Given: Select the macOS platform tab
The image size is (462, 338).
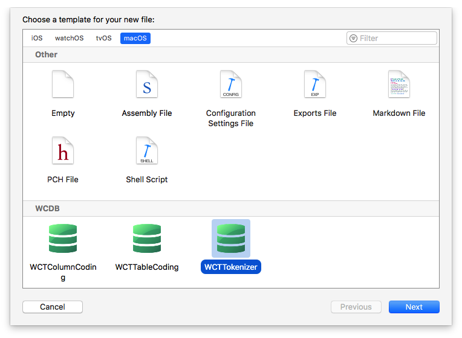Looking at the screenshot, I should [135, 38].
